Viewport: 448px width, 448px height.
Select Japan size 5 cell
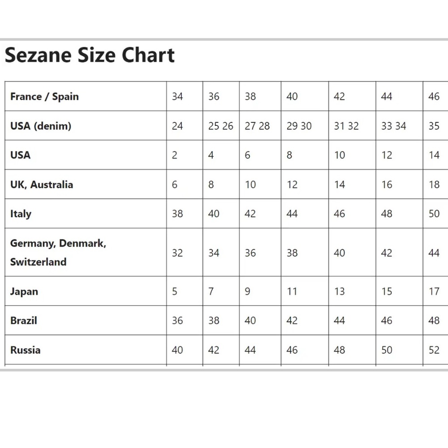(x=175, y=292)
